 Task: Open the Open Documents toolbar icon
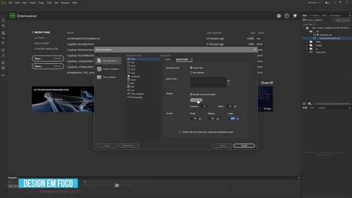pos(3,21)
